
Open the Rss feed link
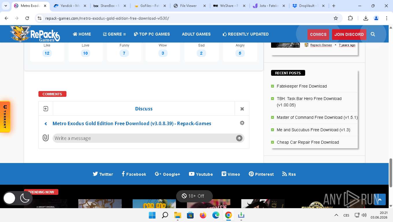coord(289,174)
